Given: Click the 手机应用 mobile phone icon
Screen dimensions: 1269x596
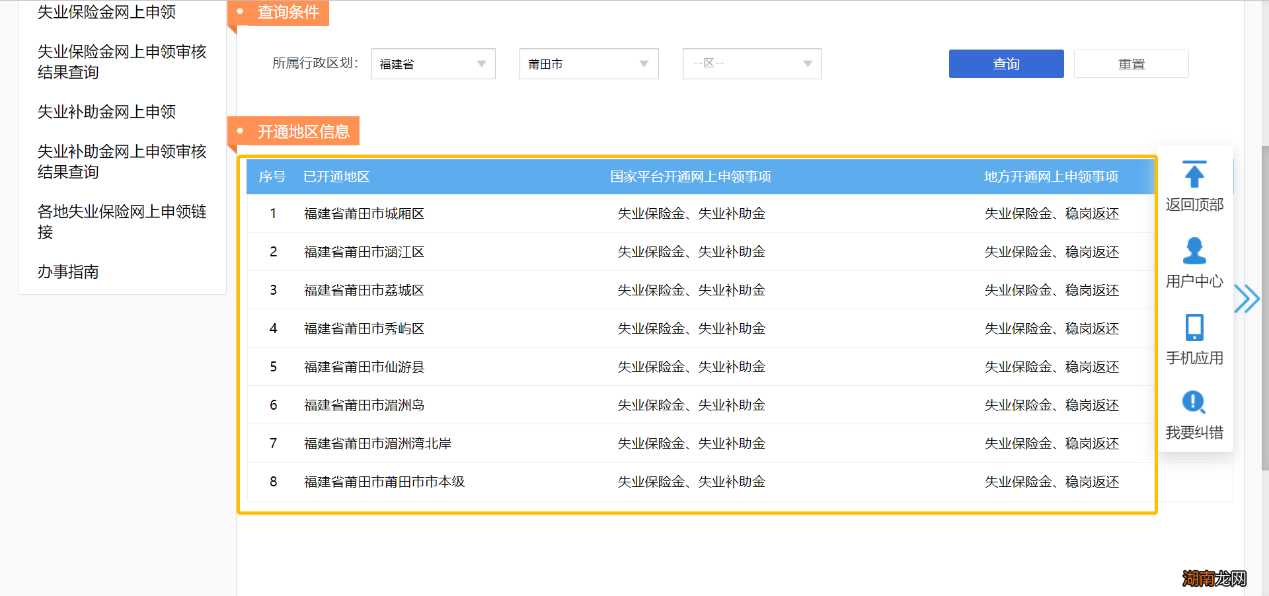Looking at the screenshot, I should [x=1194, y=328].
